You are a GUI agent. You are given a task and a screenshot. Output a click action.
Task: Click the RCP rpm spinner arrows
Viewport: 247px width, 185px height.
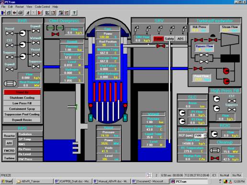point(205,135)
